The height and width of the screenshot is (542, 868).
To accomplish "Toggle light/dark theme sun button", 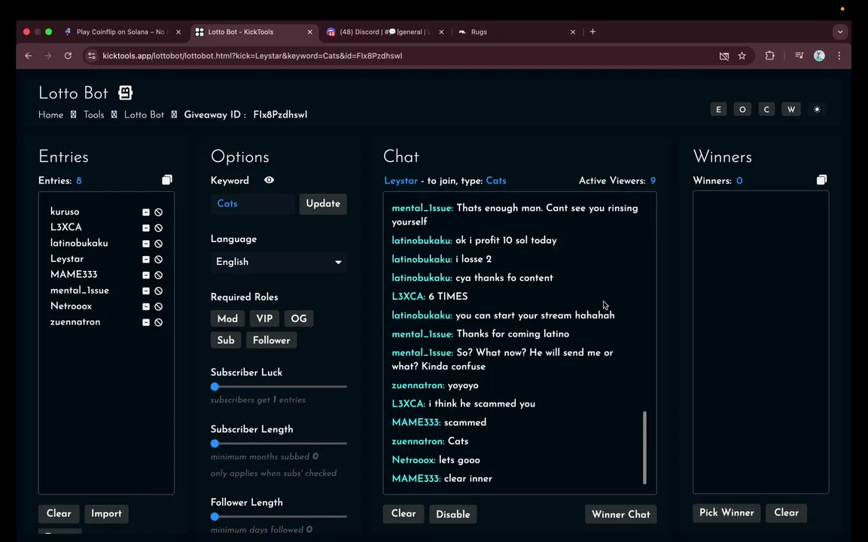I will (817, 110).
